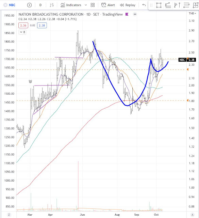
Task: Click the Jun label on the time axis
Action: 82,215
